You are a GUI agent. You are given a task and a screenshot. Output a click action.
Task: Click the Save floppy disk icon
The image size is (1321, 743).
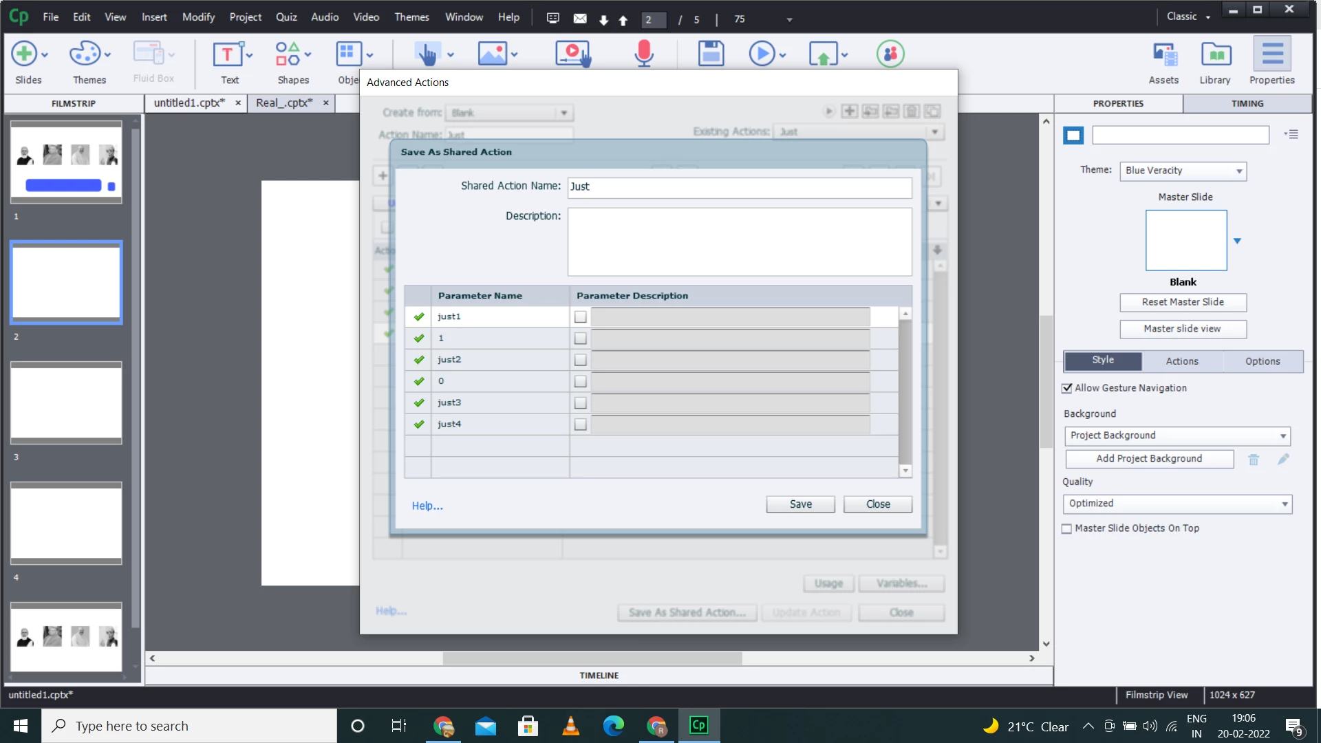[x=711, y=54]
